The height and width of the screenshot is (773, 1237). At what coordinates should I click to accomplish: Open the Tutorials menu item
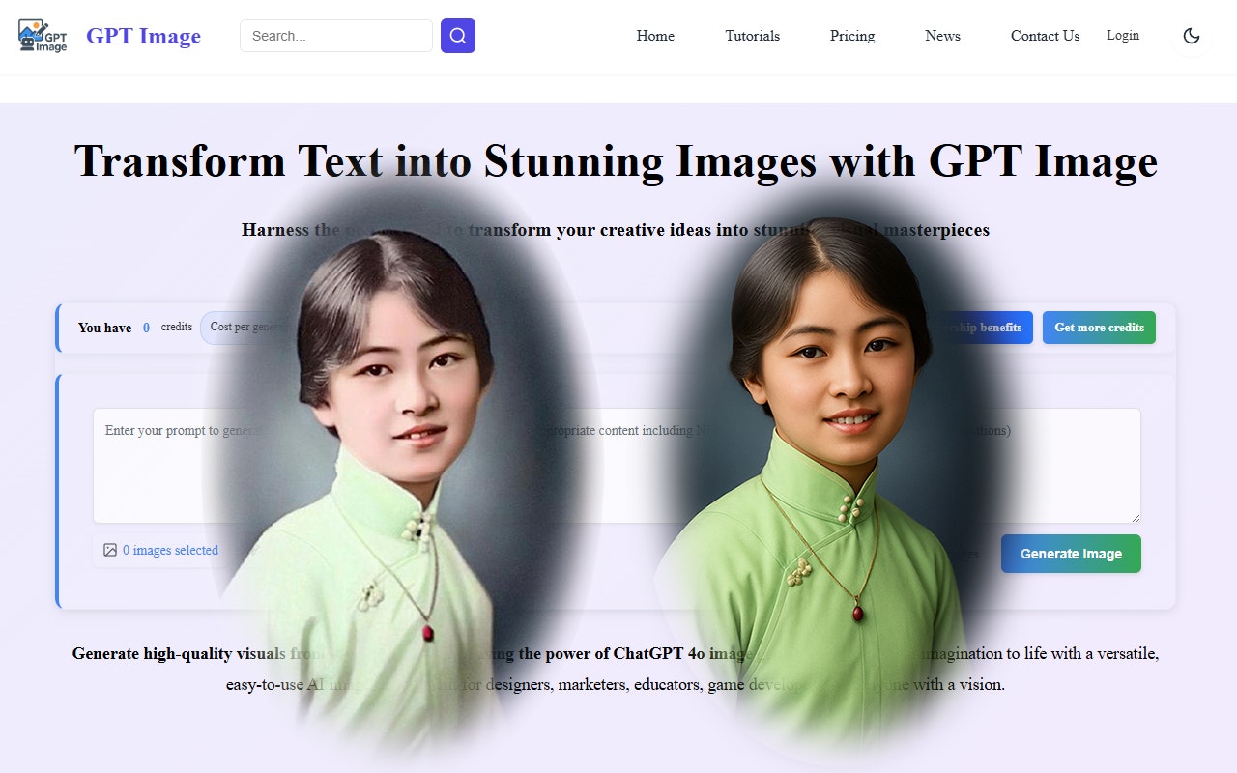coord(753,36)
